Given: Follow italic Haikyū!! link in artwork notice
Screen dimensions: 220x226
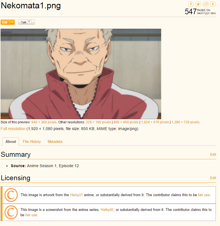Looking at the screenshot, I should (76, 195).
